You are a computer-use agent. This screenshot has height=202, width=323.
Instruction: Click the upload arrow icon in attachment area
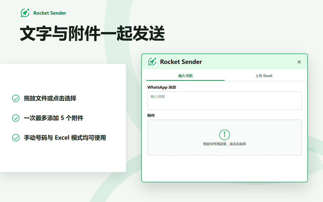(225, 135)
